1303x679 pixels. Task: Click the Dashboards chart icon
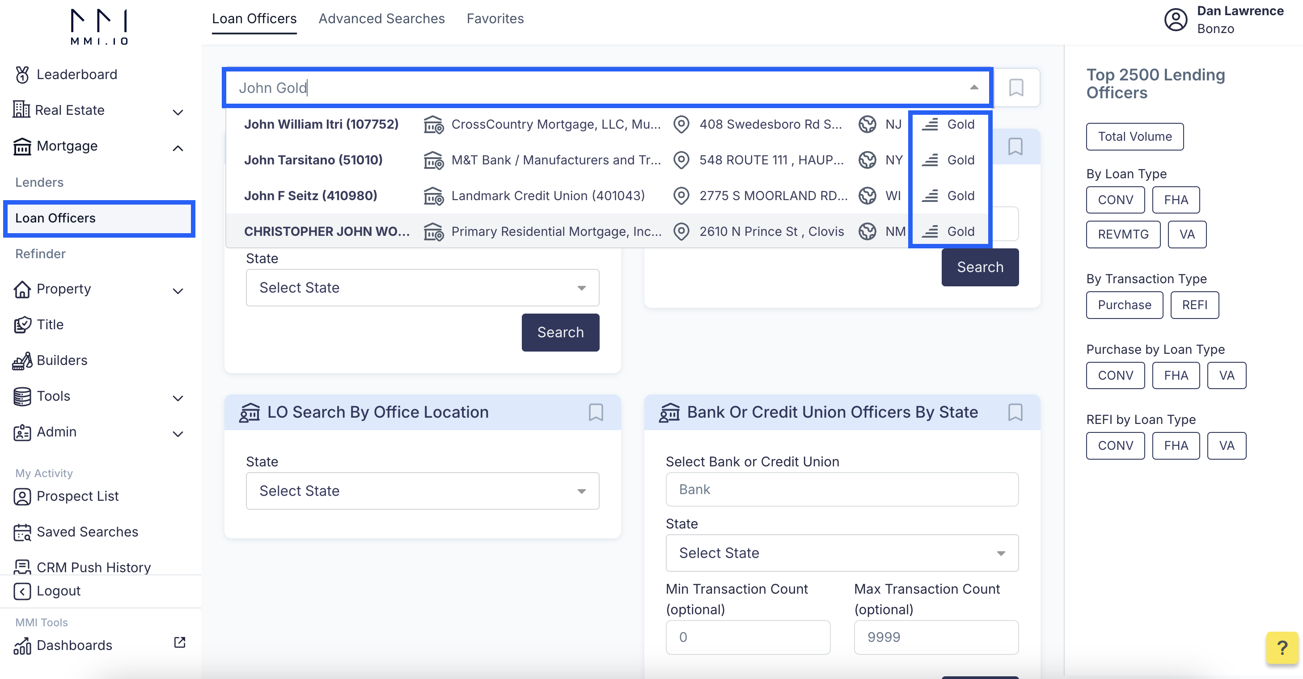click(22, 645)
